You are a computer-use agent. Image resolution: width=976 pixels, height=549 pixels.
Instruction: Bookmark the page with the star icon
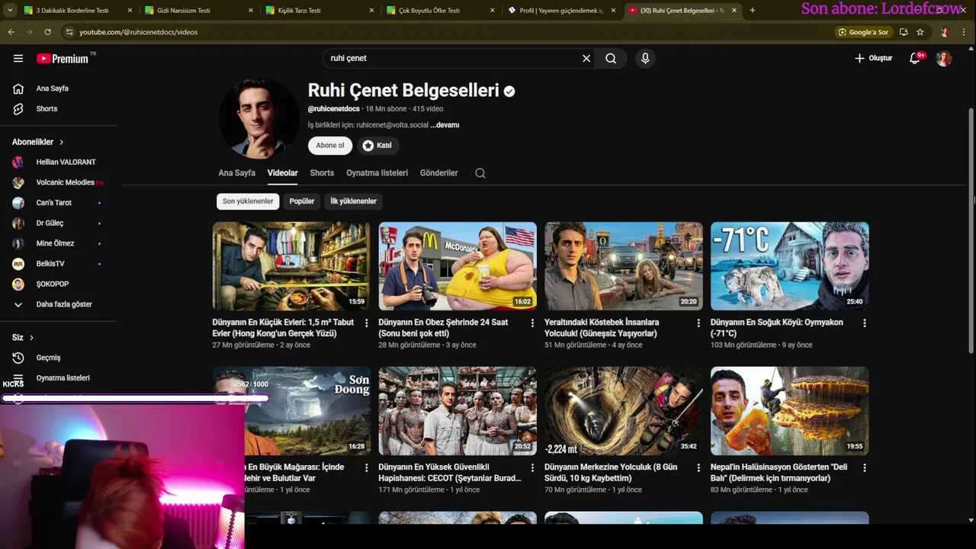tap(920, 32)
